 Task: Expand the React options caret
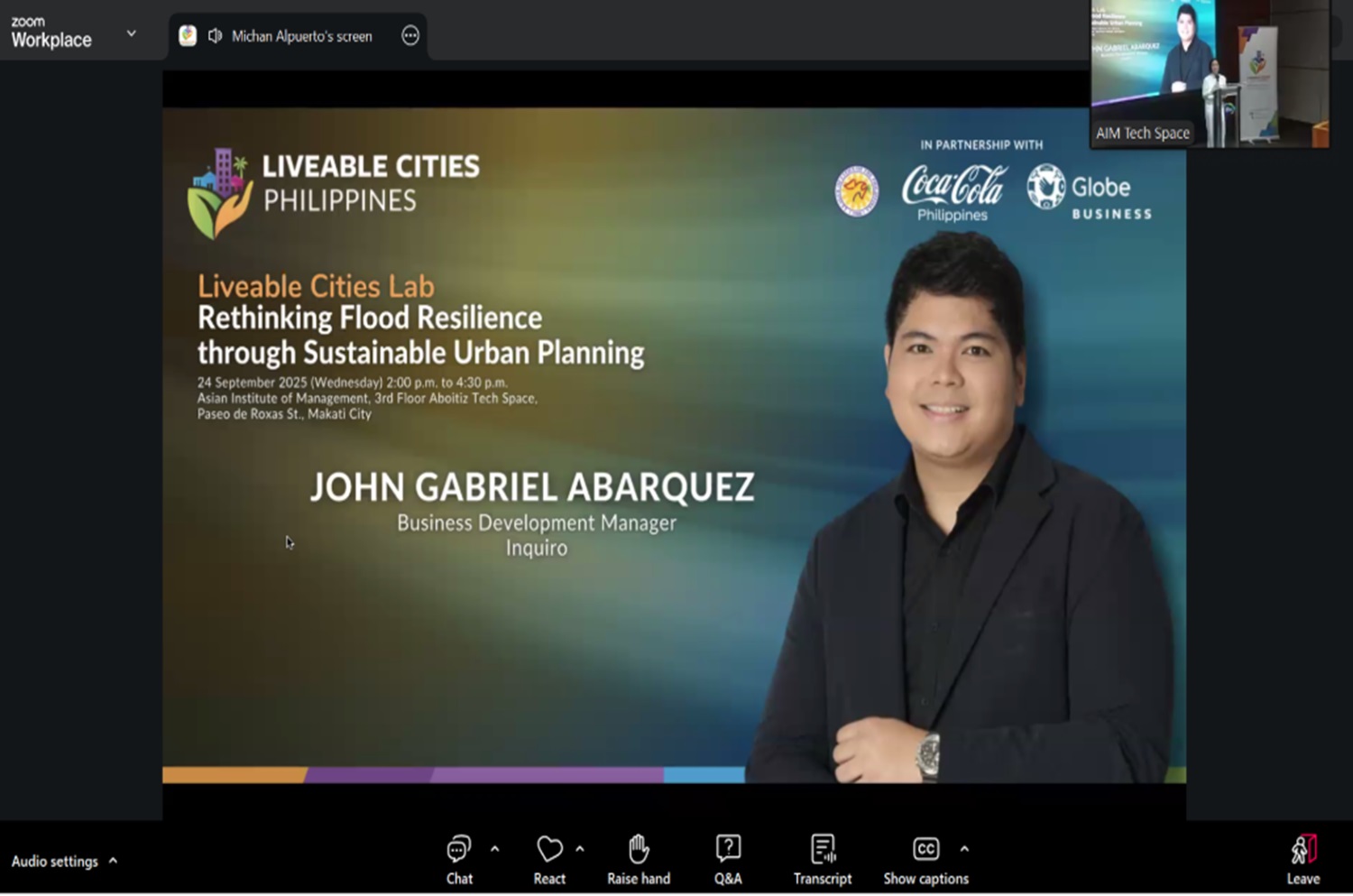point(580,849)
